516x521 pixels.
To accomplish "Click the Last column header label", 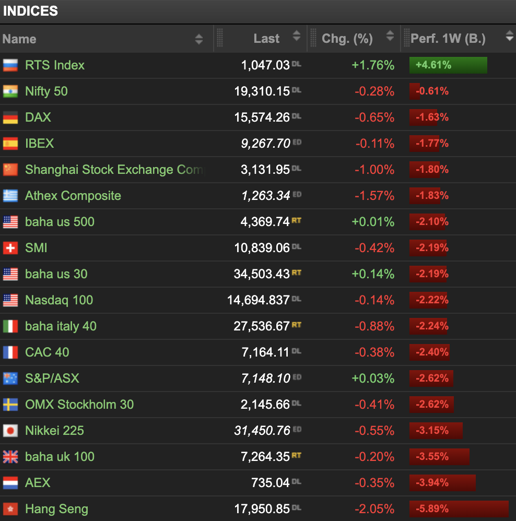I will point(266,39).
